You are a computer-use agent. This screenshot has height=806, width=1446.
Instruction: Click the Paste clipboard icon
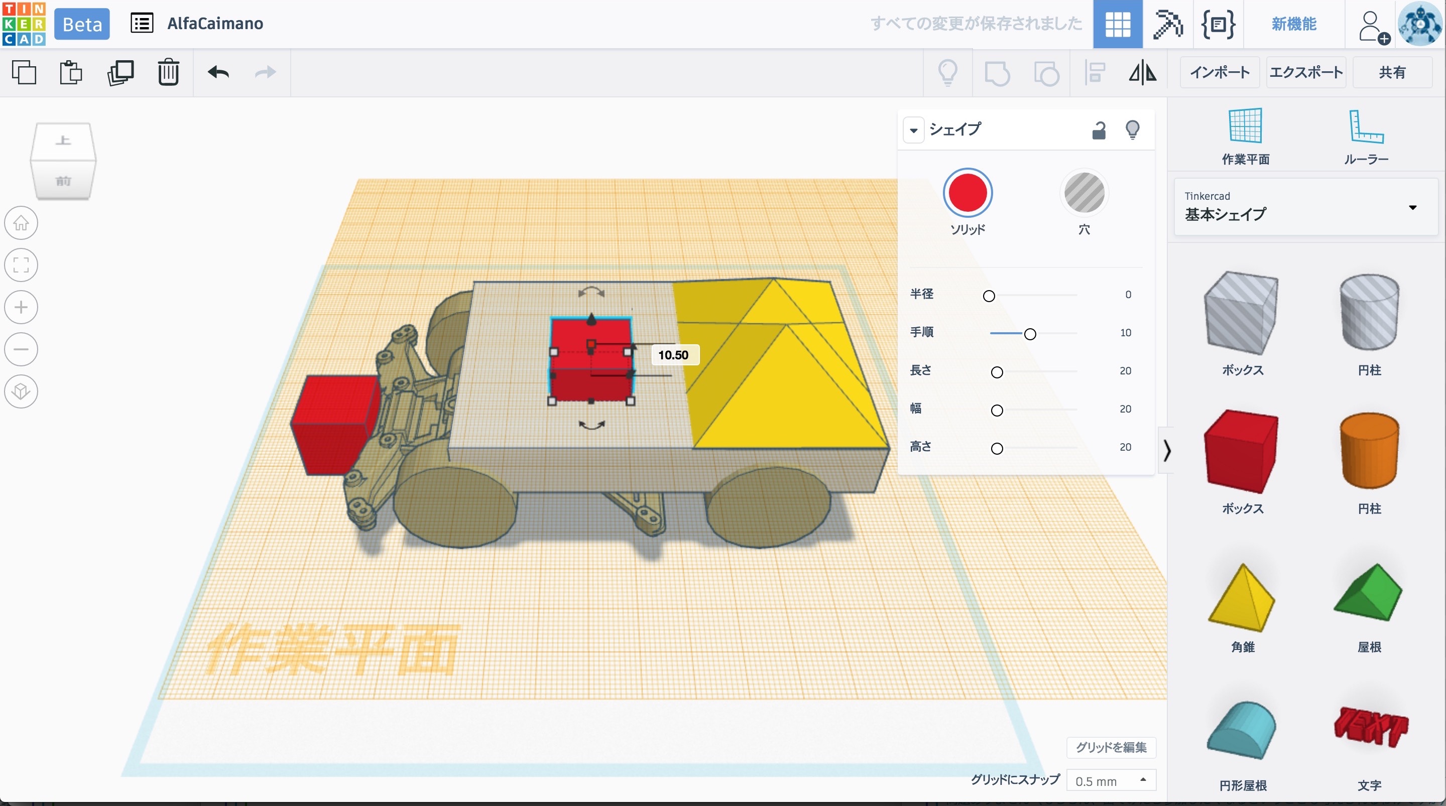[x=71, y=72]
